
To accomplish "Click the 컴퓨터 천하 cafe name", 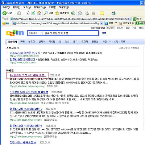I will (x=52, y=86).
